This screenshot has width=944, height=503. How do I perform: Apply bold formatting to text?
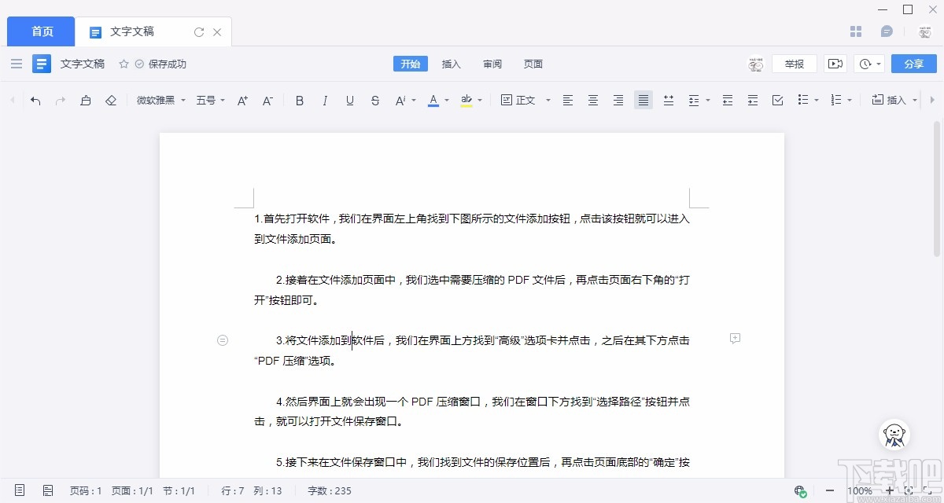[x=299, y=100]
